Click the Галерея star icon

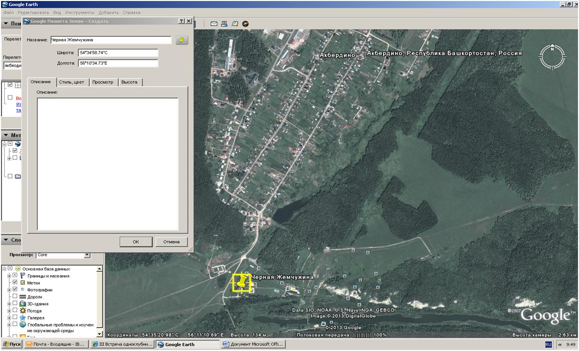pyautogui.click(x=22, y=318)
